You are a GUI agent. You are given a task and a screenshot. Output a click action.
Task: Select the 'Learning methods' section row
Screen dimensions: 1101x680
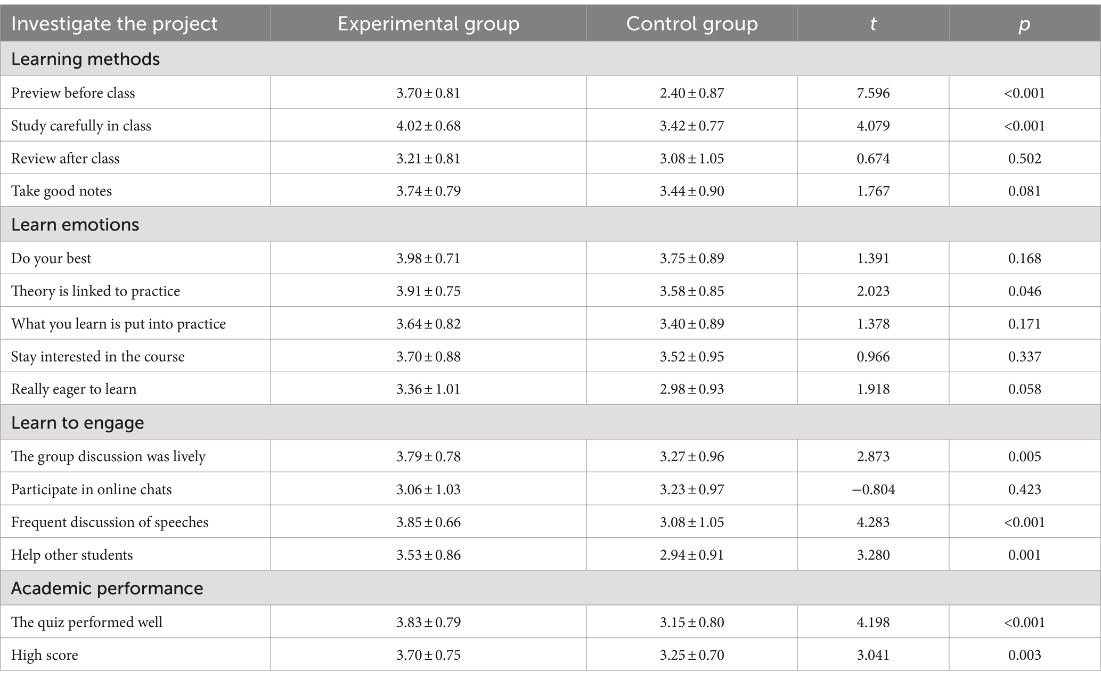point(550,59)
